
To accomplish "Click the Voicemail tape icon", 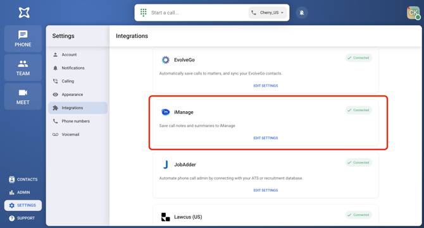I will click(56, 135).
